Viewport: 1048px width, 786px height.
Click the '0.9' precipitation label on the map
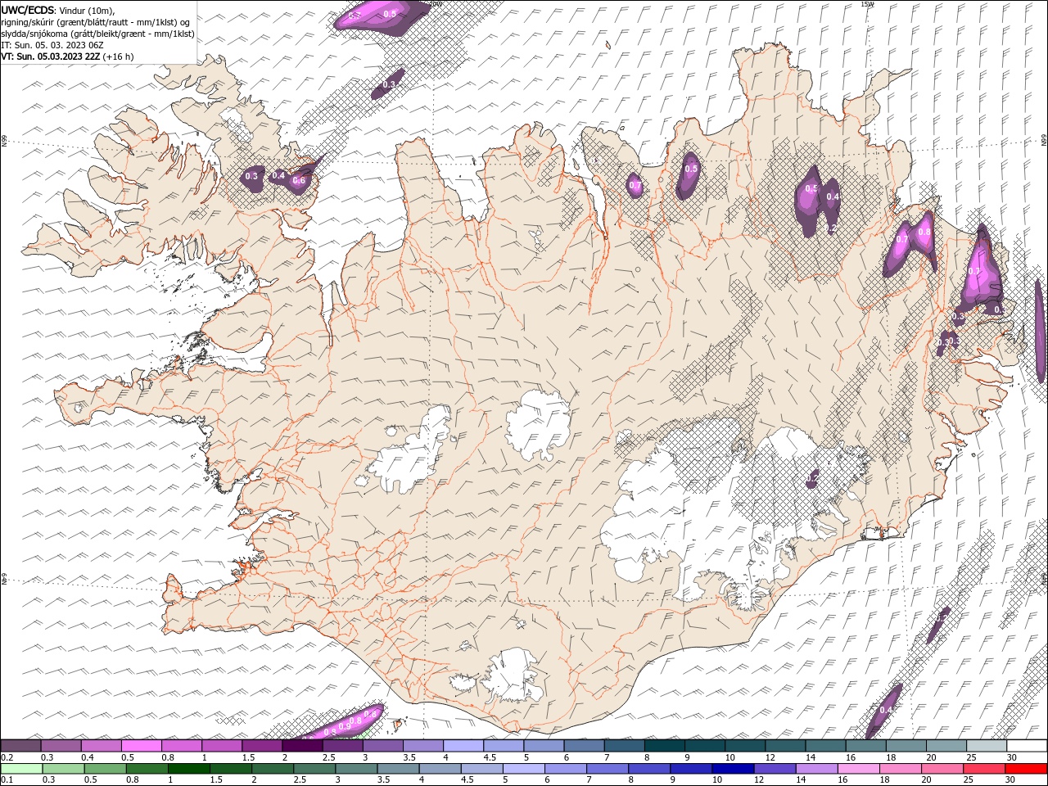click(x=345, y=726)
